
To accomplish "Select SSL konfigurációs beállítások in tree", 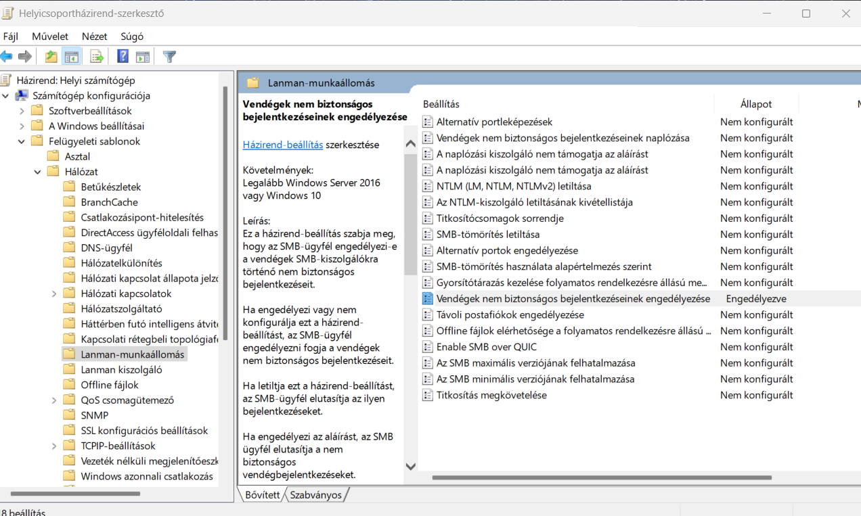I will pyautogui.click(x=144, y=430).
